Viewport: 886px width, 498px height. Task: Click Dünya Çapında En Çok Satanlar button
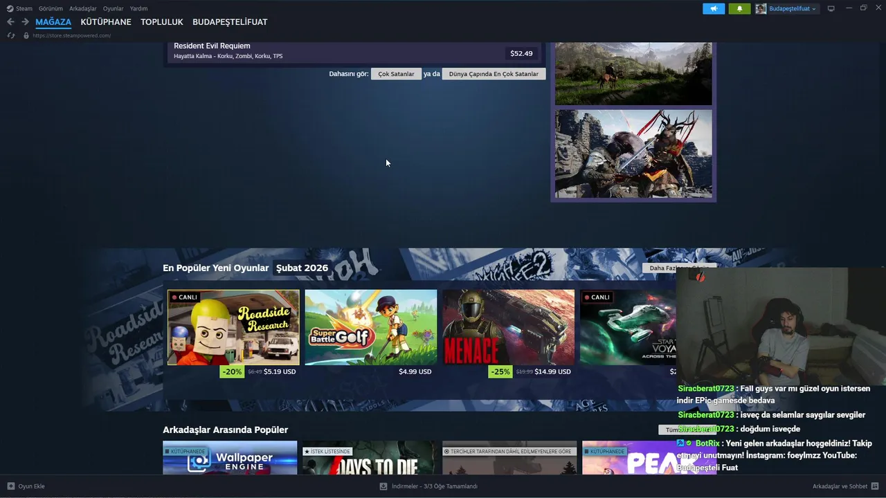(x=494, y=74)
